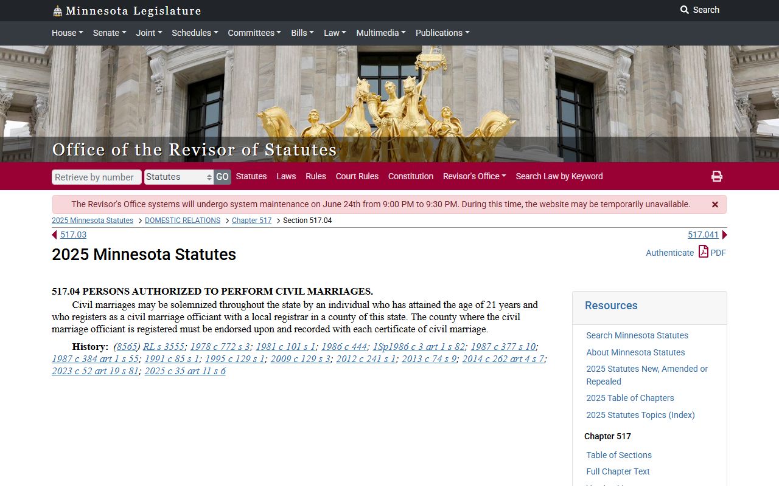
Task: Open history link 1987 c 377 s 10
Action: coord(503,347)
